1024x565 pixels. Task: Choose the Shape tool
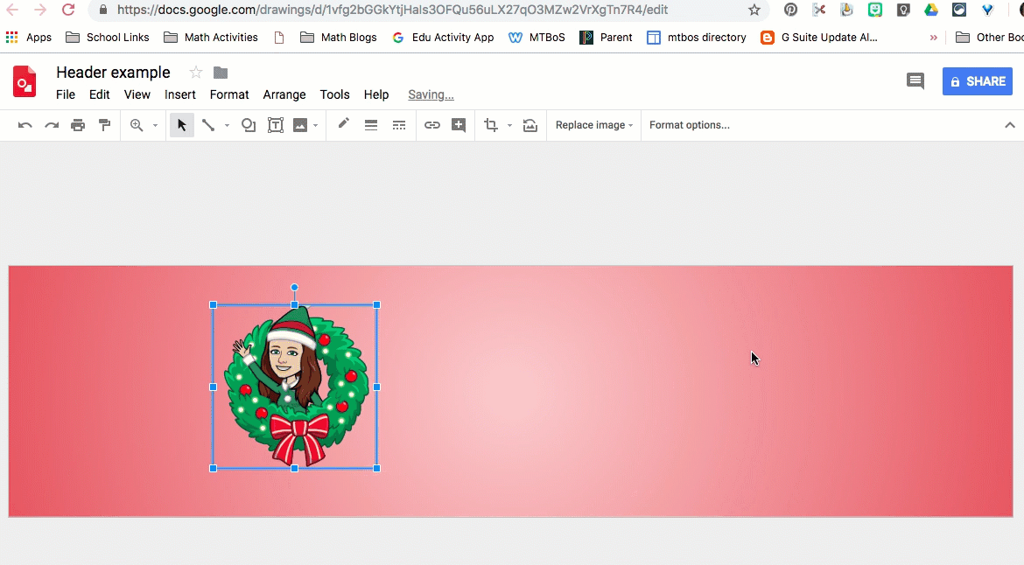click(249, 125)
